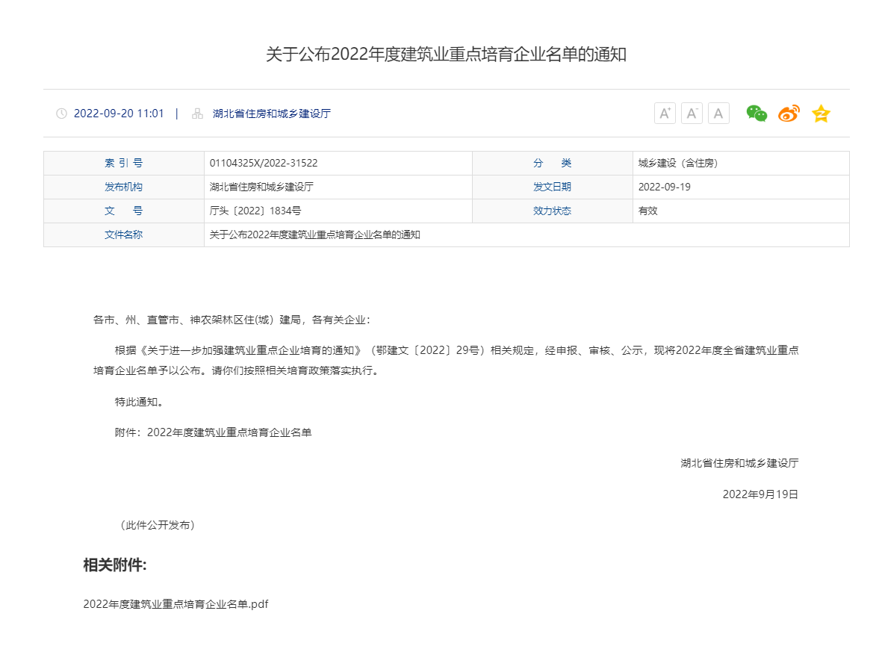Reset font size to default
876x649 pixels.
click(718, 114)
